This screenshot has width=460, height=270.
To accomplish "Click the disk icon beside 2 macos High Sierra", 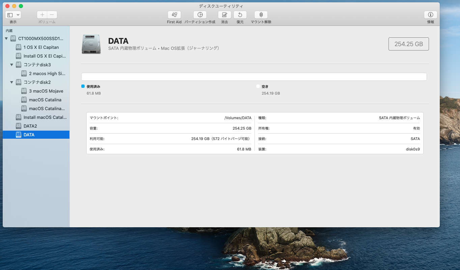I will 24,73.
